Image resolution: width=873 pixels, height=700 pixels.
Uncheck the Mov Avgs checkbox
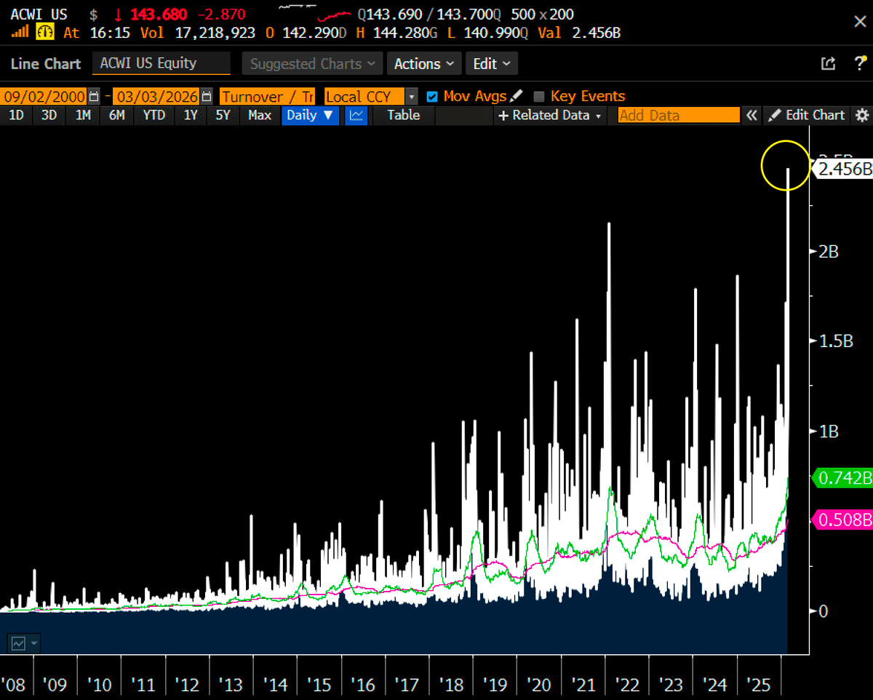click(431, 95)
